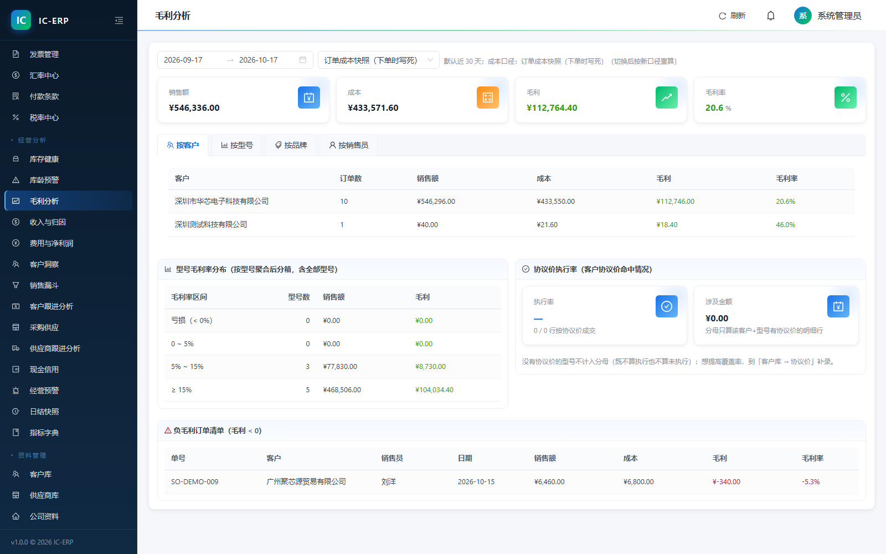
Task: Select row 深圳市华芯电子科技有限公司
Action: click(x=512, y=202)
